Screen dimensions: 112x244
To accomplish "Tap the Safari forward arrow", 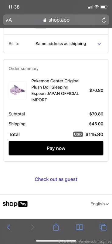I will pos(32,227).
